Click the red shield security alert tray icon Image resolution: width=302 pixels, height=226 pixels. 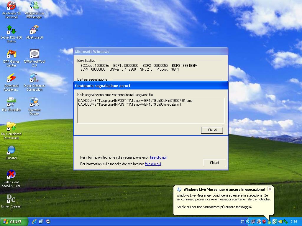(x=264, y=222)
